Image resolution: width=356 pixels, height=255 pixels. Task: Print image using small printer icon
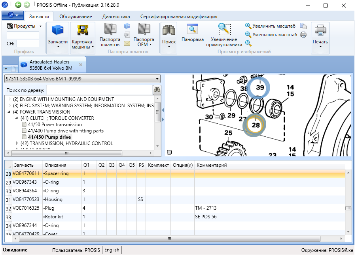[x=303, y=35]
